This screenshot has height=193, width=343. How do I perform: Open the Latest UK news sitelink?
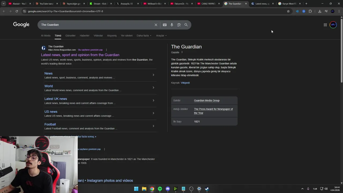click(56, 99)
